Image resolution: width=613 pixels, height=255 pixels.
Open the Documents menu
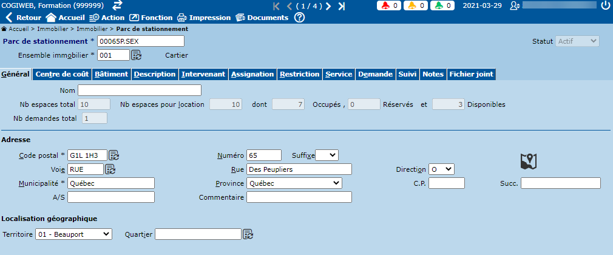click(262, 18)
